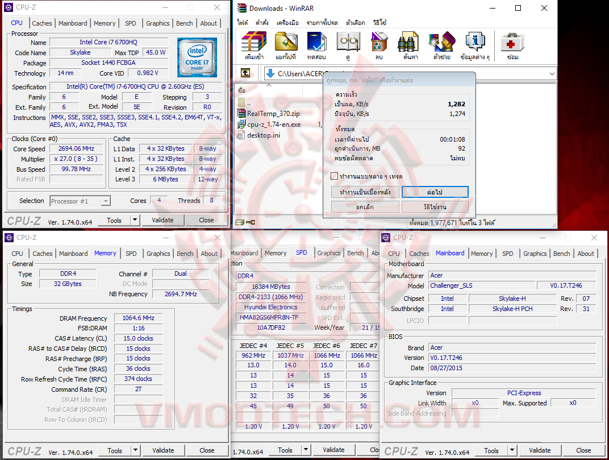Image resolution: width=609 pixels, height=460 pixels.
Task: Open the WinRAR วิธีใช้ (Help) menu
Action: 379,23
